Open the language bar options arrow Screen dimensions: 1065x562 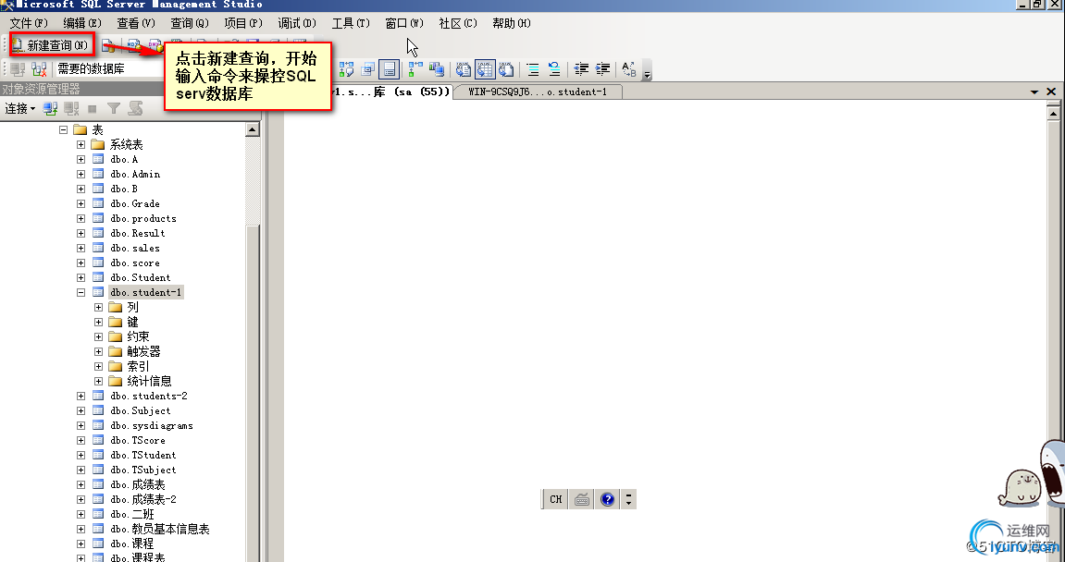tap(629, 499)
